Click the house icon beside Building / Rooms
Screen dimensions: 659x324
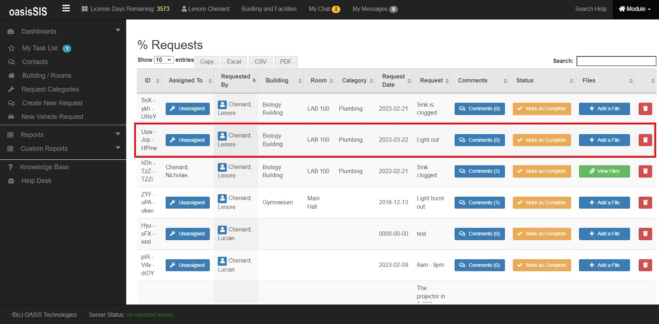coord(12,76)
